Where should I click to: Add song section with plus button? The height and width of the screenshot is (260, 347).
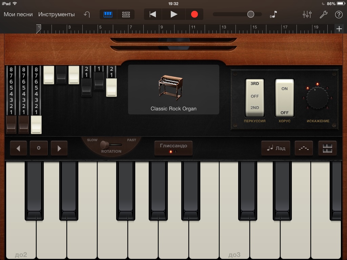point(339,29)
